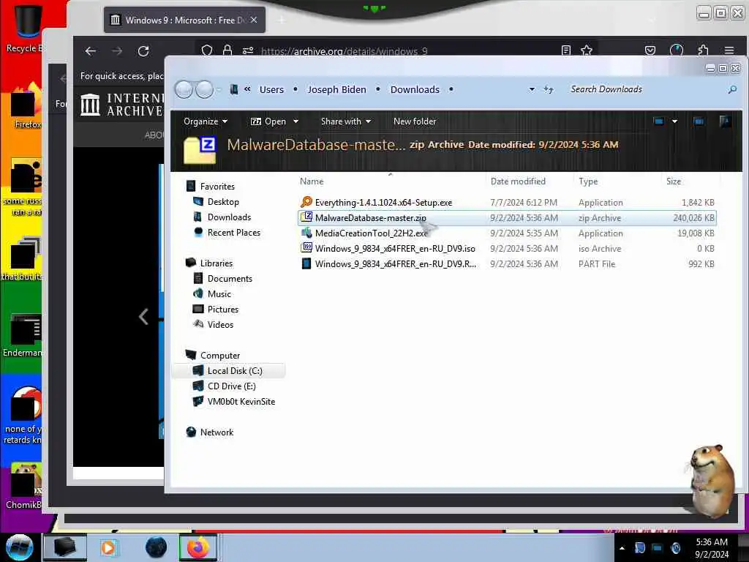The width and height of the screenshot is (749, 562).
Task: Toggle Firefox reader view icon
Action: pos(566,50)
